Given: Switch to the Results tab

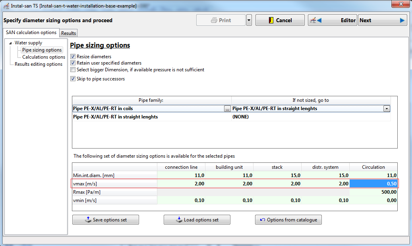Looking at the screenshot, I should 68,33.
